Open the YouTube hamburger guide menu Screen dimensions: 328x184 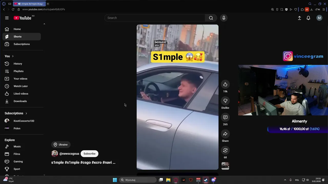[x=7, y=18]
